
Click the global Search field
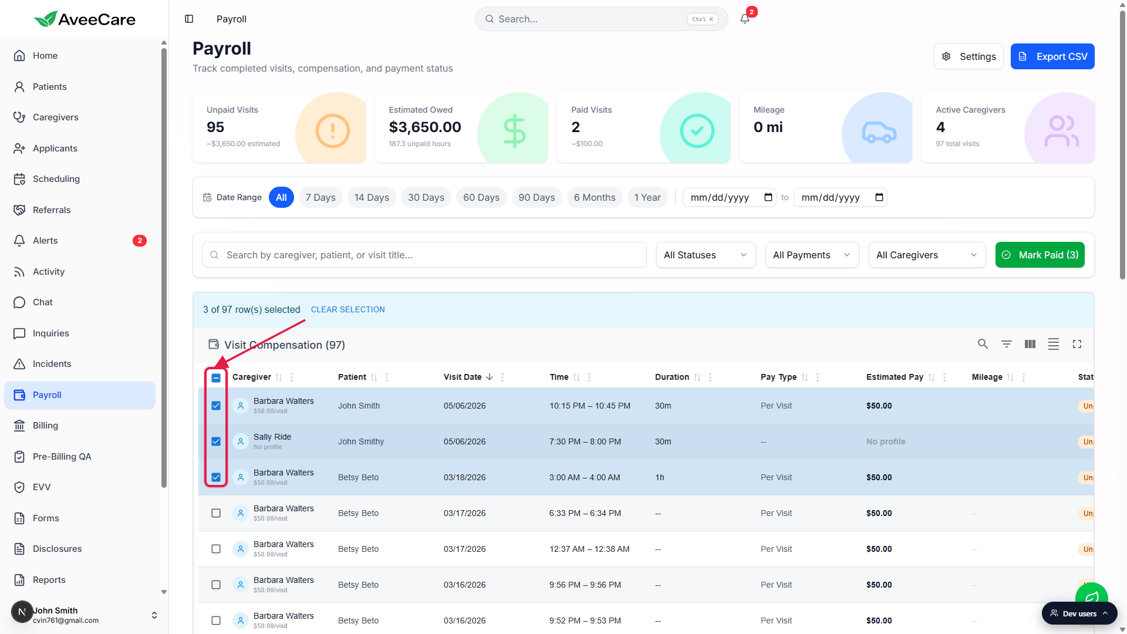[602, 19]
